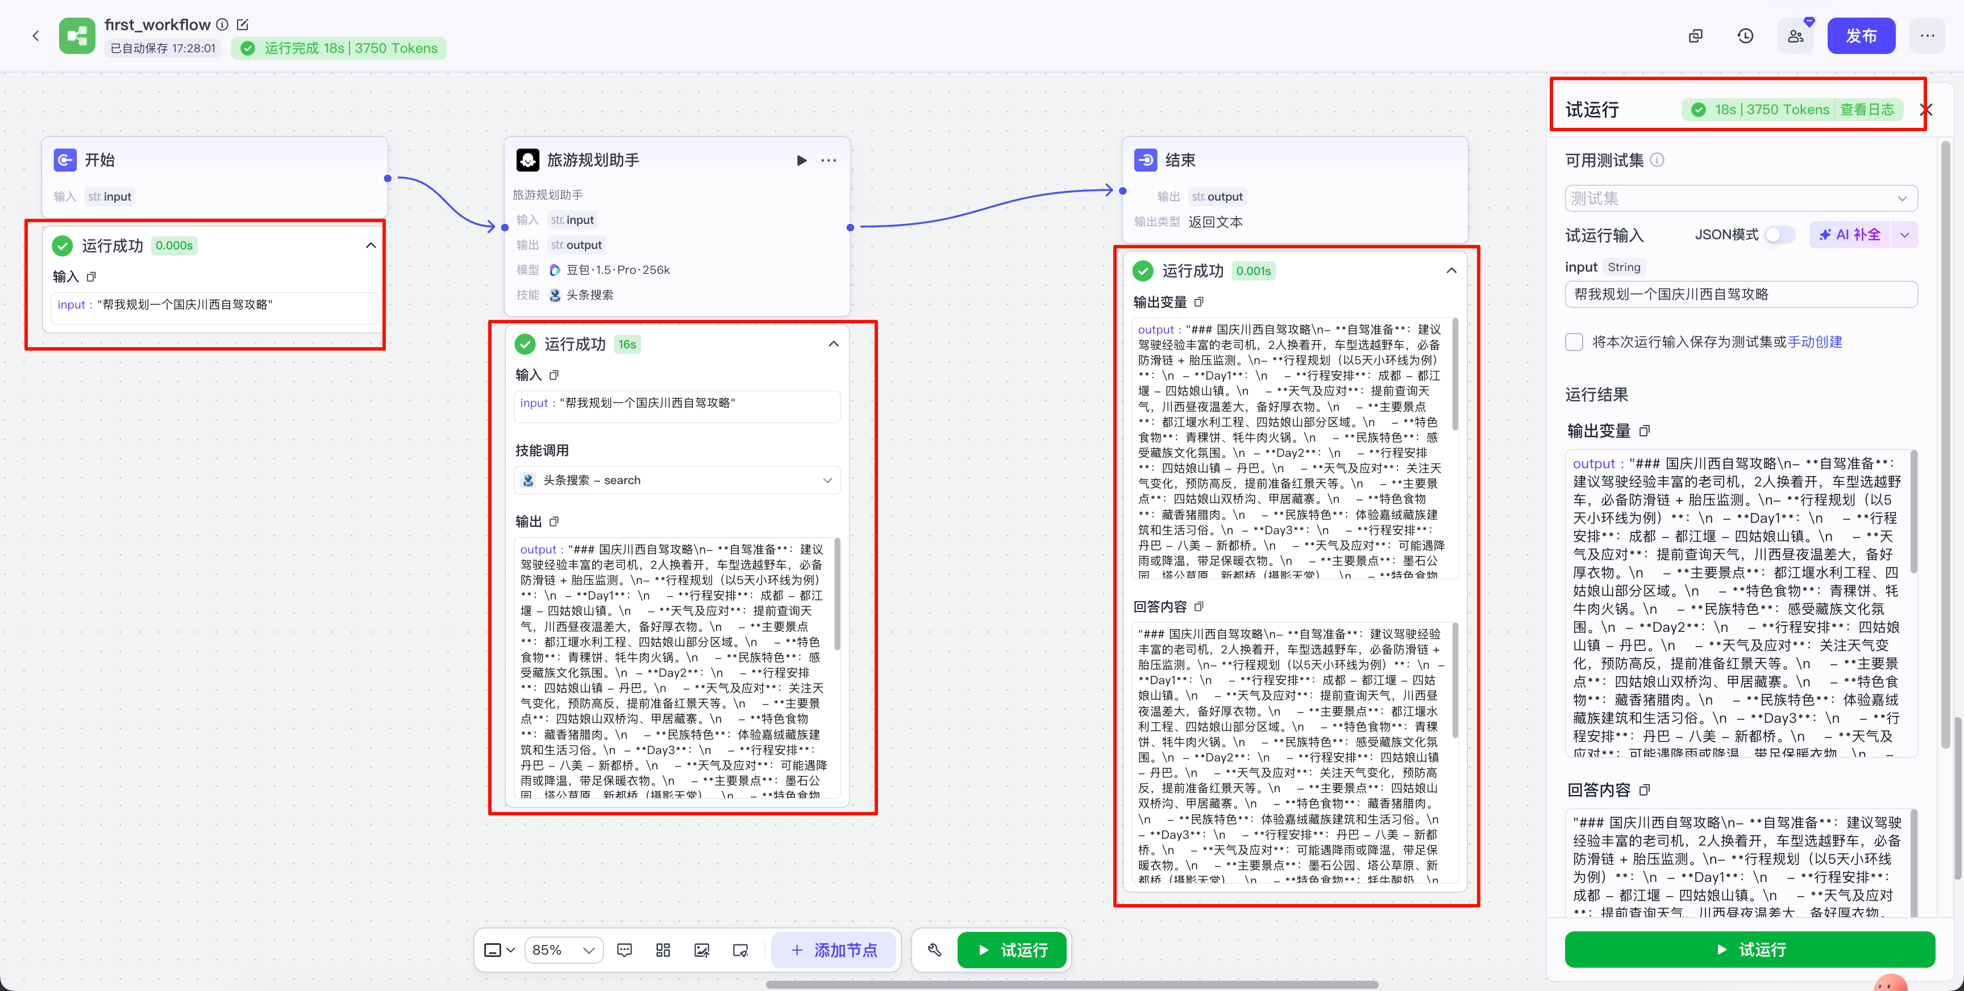The width and height of the screenshot is (1964, 991).
Task: Click the comment icon in bottom toolbar
Action: pos(625,950)
